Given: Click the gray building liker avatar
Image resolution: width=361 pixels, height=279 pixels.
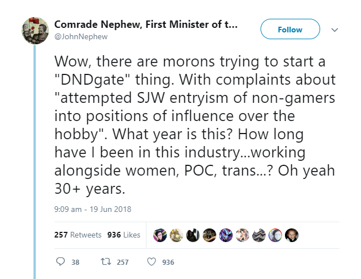Looking at the screenshot, I should (259, 235).
